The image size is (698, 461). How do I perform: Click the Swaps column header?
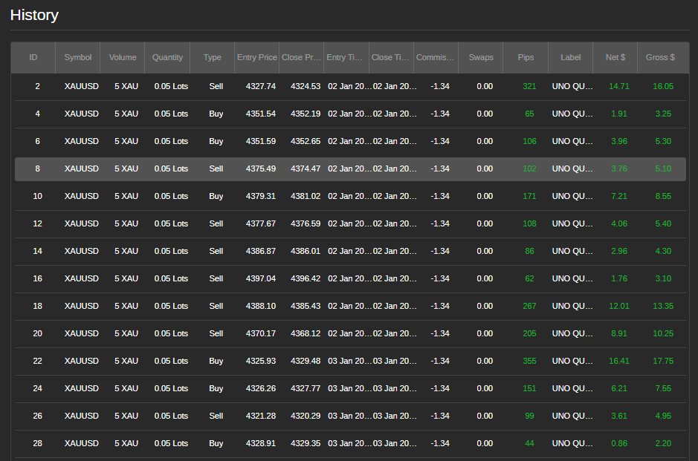click(x=481, y=57)
